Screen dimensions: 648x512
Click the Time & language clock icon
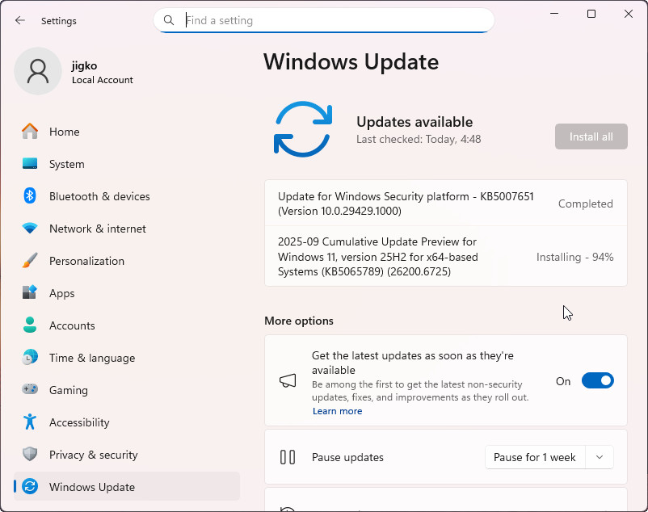(29, 358)
